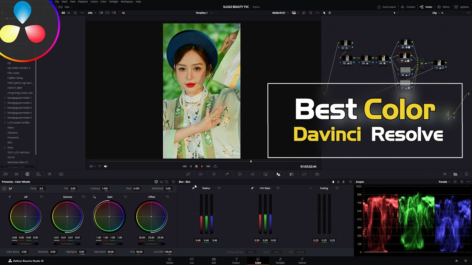472x265 pixels.
Task: Select the pointer tool in node editor
Action: (x=324, y=13)
